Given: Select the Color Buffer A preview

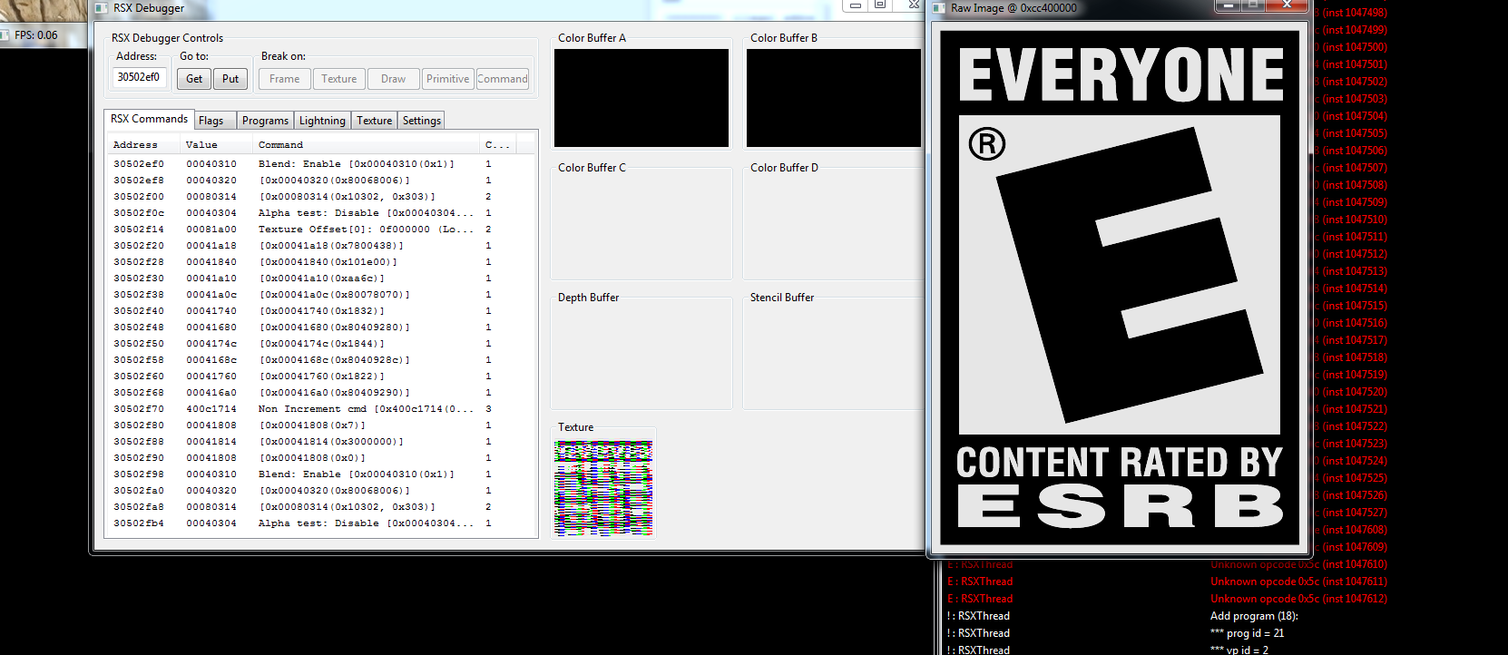Looking at the screenshot, I should coord(641,98).
